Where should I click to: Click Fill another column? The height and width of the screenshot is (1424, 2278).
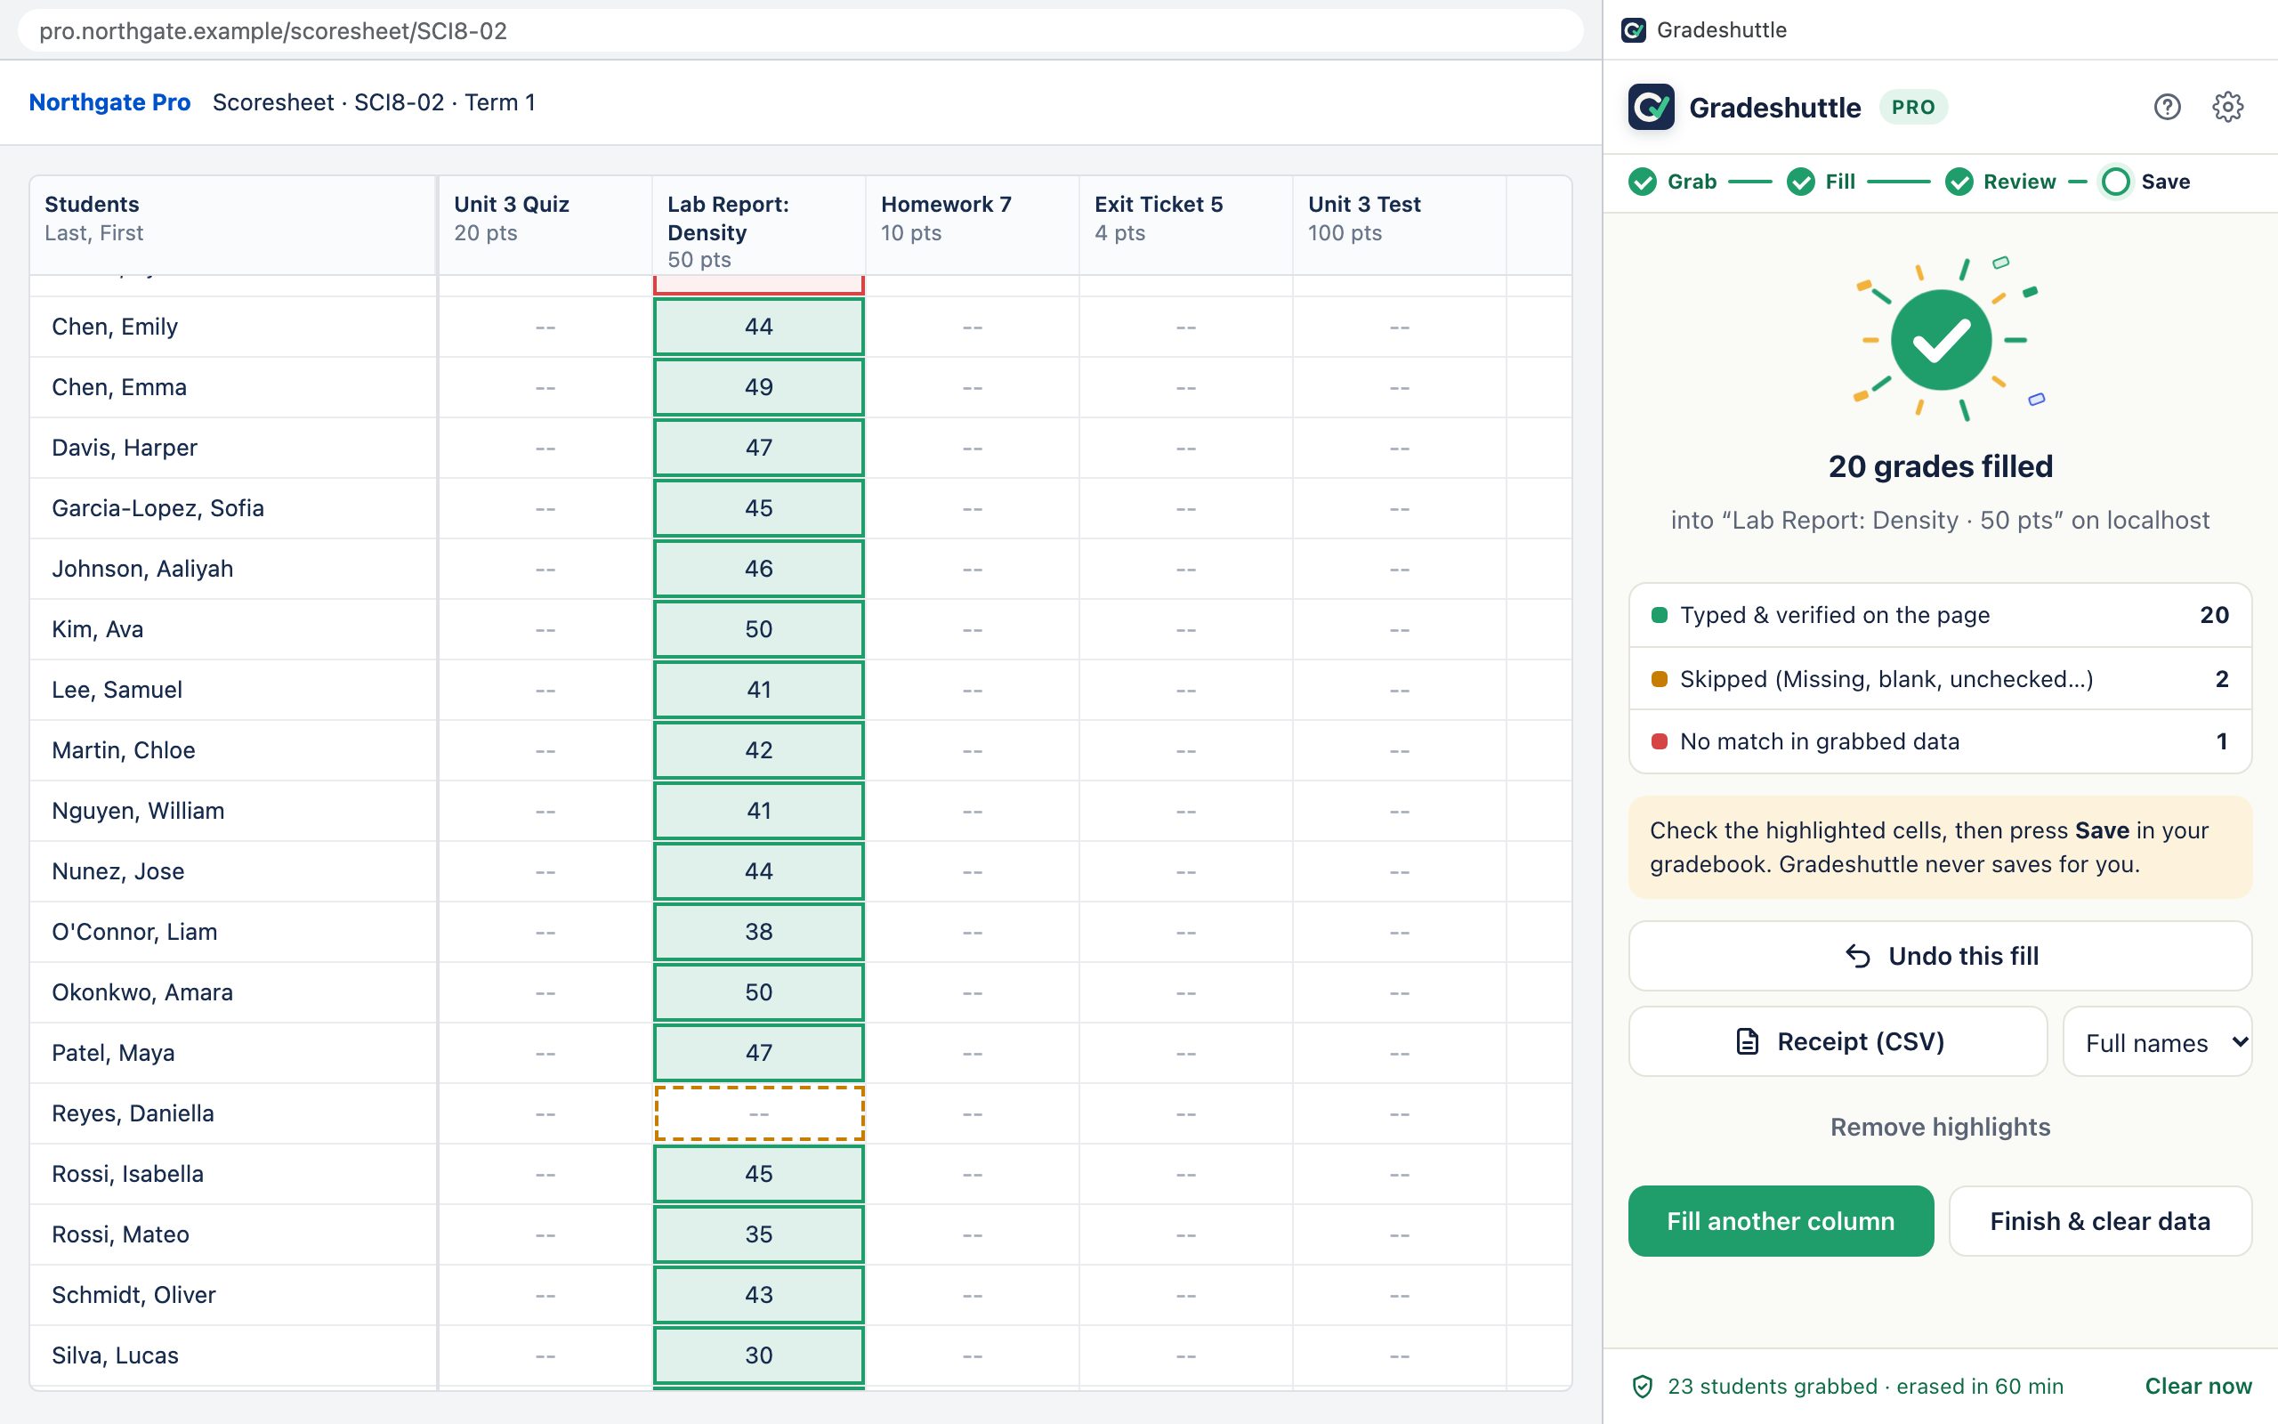tap(1781, 1221)
